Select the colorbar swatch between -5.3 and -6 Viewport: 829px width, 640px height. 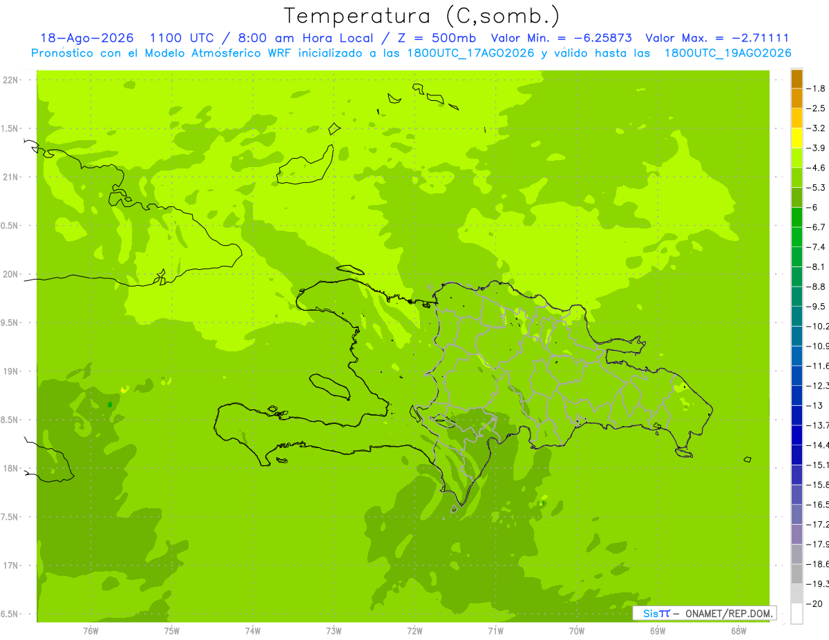797,197
